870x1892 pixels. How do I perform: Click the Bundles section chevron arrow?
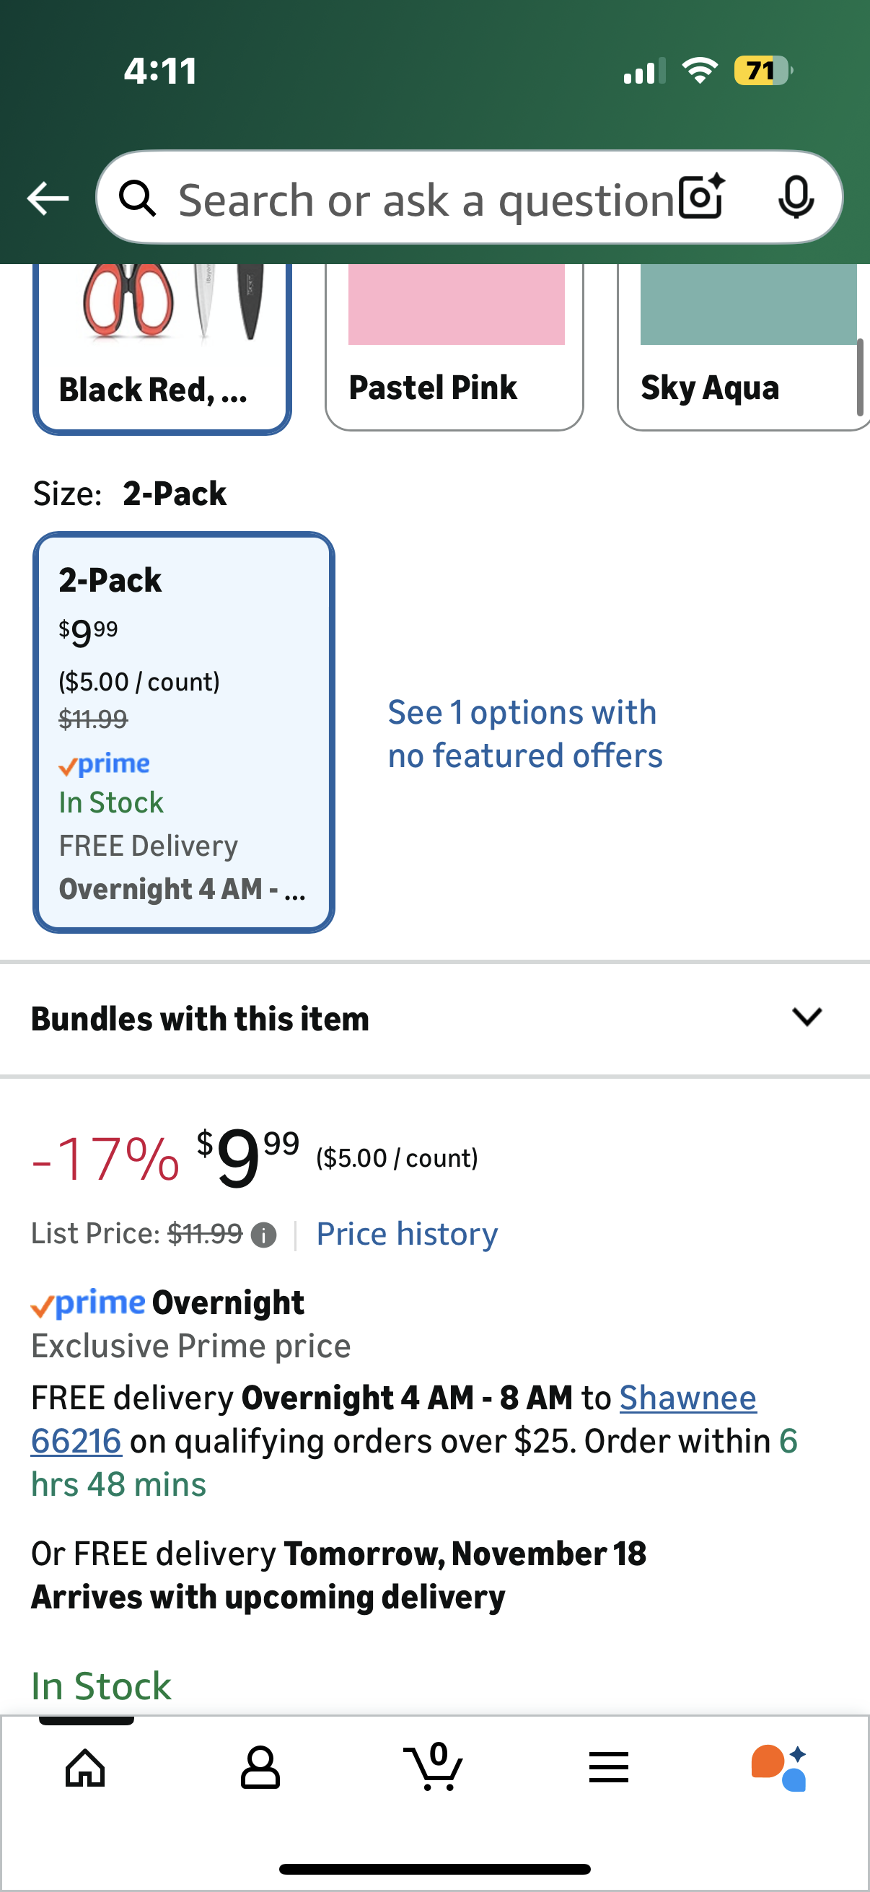(807, 1017)
